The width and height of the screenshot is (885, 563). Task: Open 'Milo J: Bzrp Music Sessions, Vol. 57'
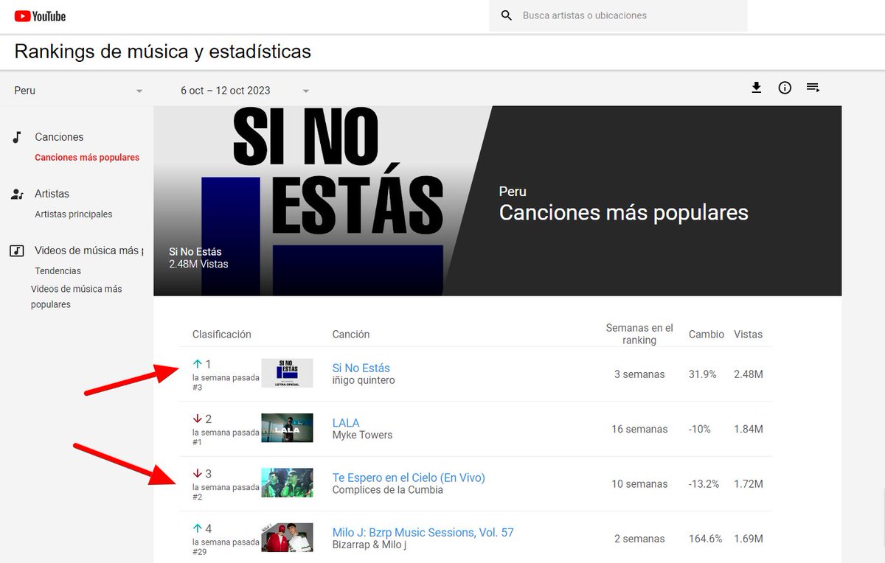pos(423,532)
